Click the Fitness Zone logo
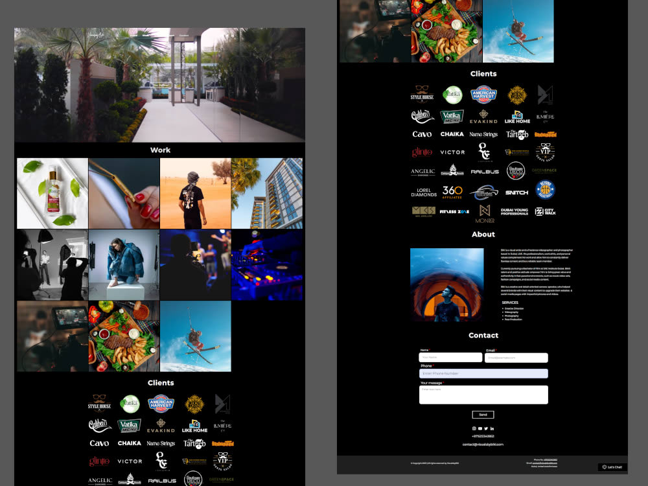648x486 pixels. pos(452,213)
